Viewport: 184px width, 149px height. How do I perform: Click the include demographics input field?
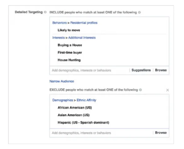click(89, 70)
